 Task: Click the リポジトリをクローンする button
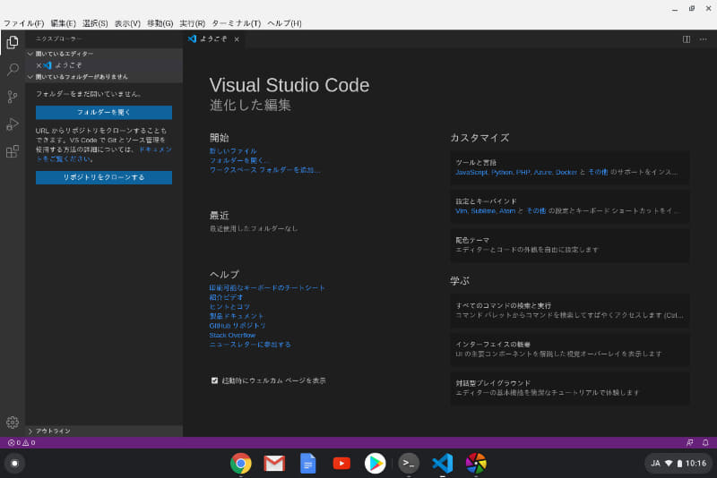104,177
